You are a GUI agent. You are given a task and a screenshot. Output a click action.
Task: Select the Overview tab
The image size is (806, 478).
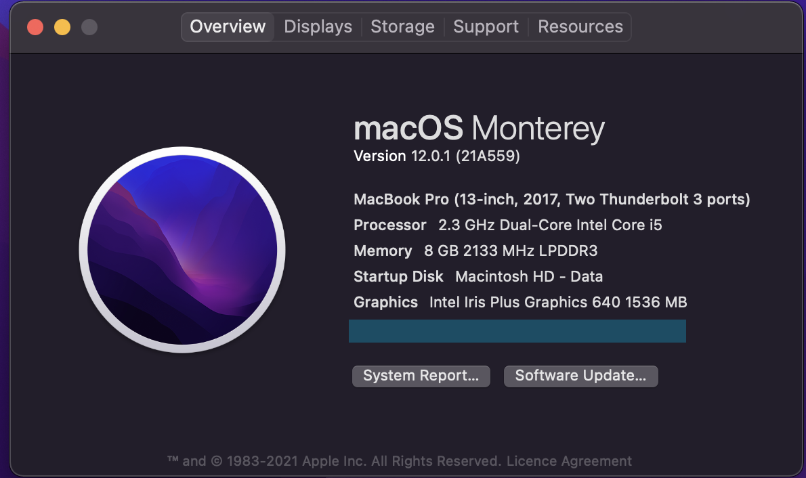(x=228, y=27)
